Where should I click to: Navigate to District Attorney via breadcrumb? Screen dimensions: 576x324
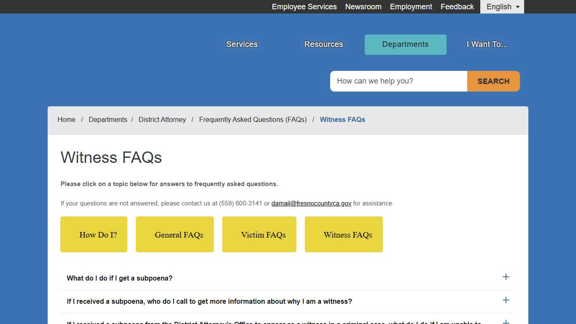162,119
